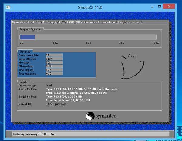
Task: Select the Time elapsed value field
Action: [54, 70]
